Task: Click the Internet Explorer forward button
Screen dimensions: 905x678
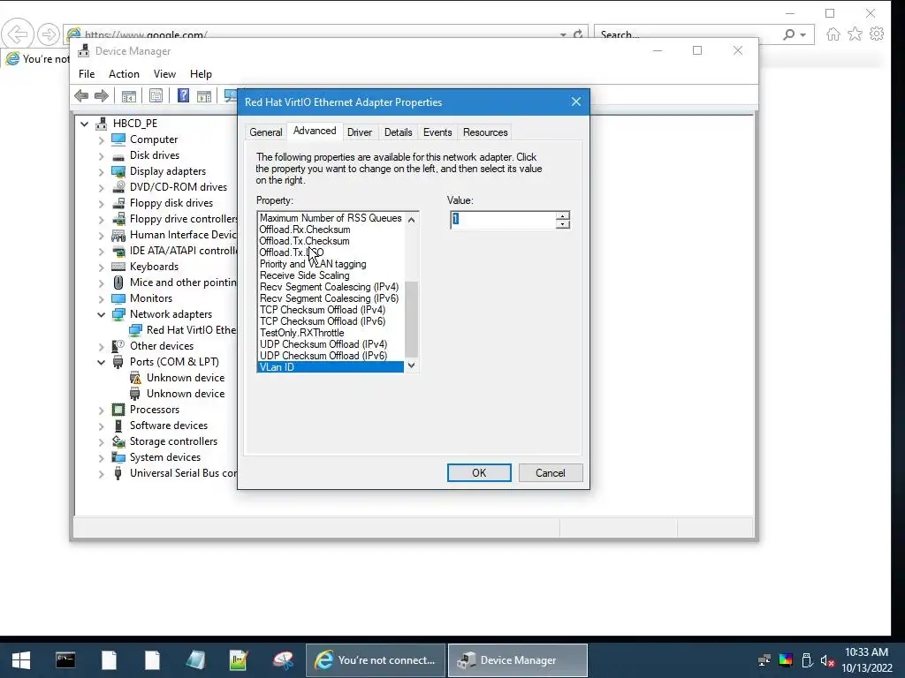Action: tap(49, 34)
